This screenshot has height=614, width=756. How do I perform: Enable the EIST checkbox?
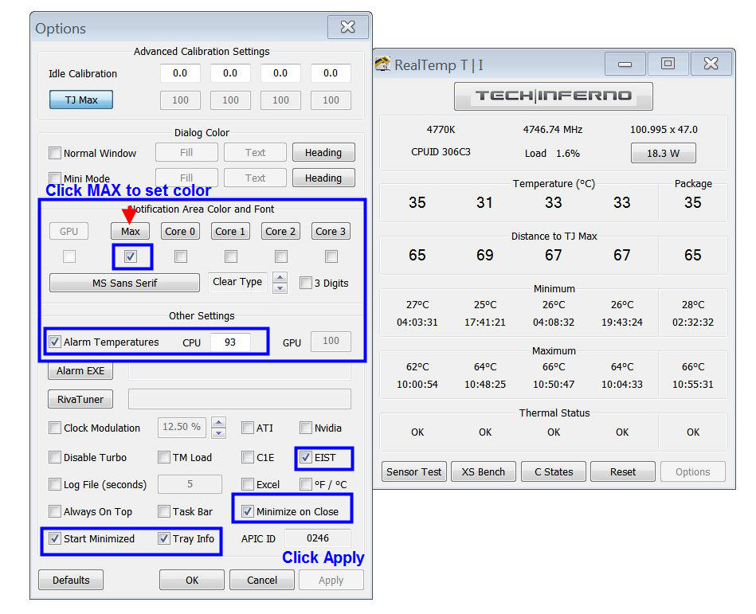pos(306,458)
